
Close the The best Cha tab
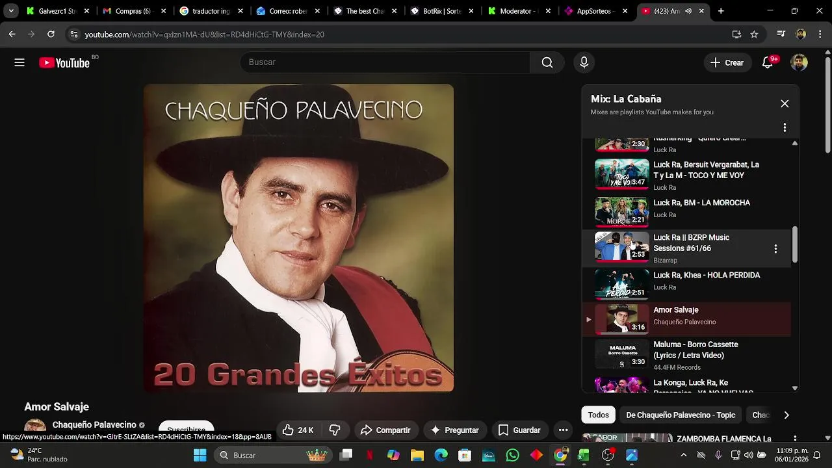(394, 11)
